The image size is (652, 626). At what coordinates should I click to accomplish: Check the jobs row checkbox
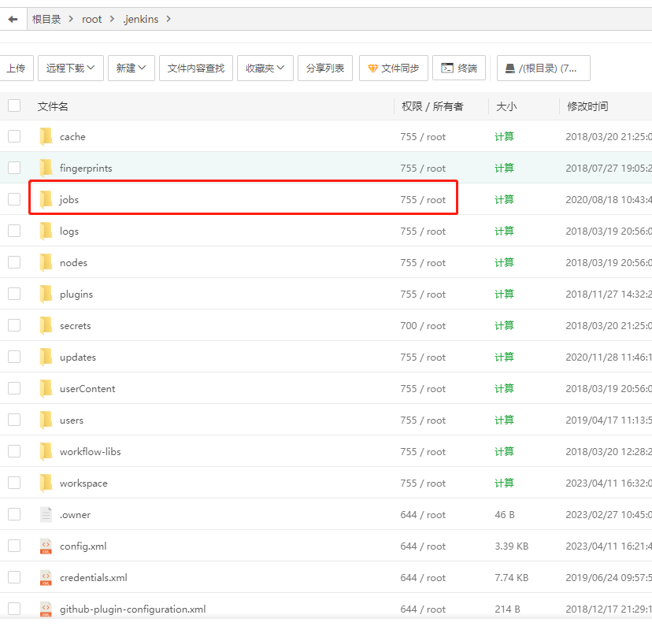(x=14, y=199)
